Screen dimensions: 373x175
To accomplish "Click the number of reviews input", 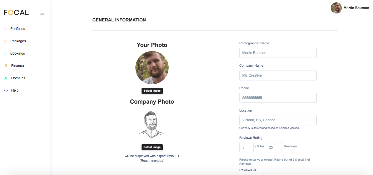I will (x=274, y=147).
